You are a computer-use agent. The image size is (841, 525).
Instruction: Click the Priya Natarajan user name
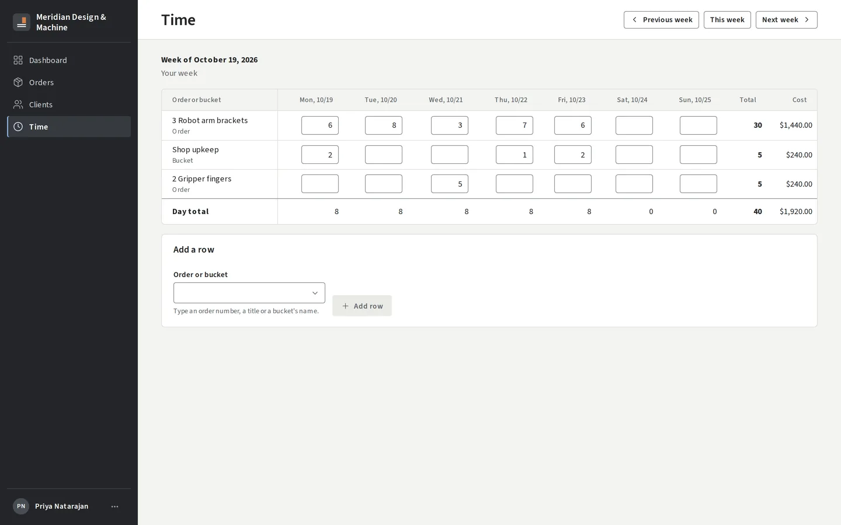(62, 506)
